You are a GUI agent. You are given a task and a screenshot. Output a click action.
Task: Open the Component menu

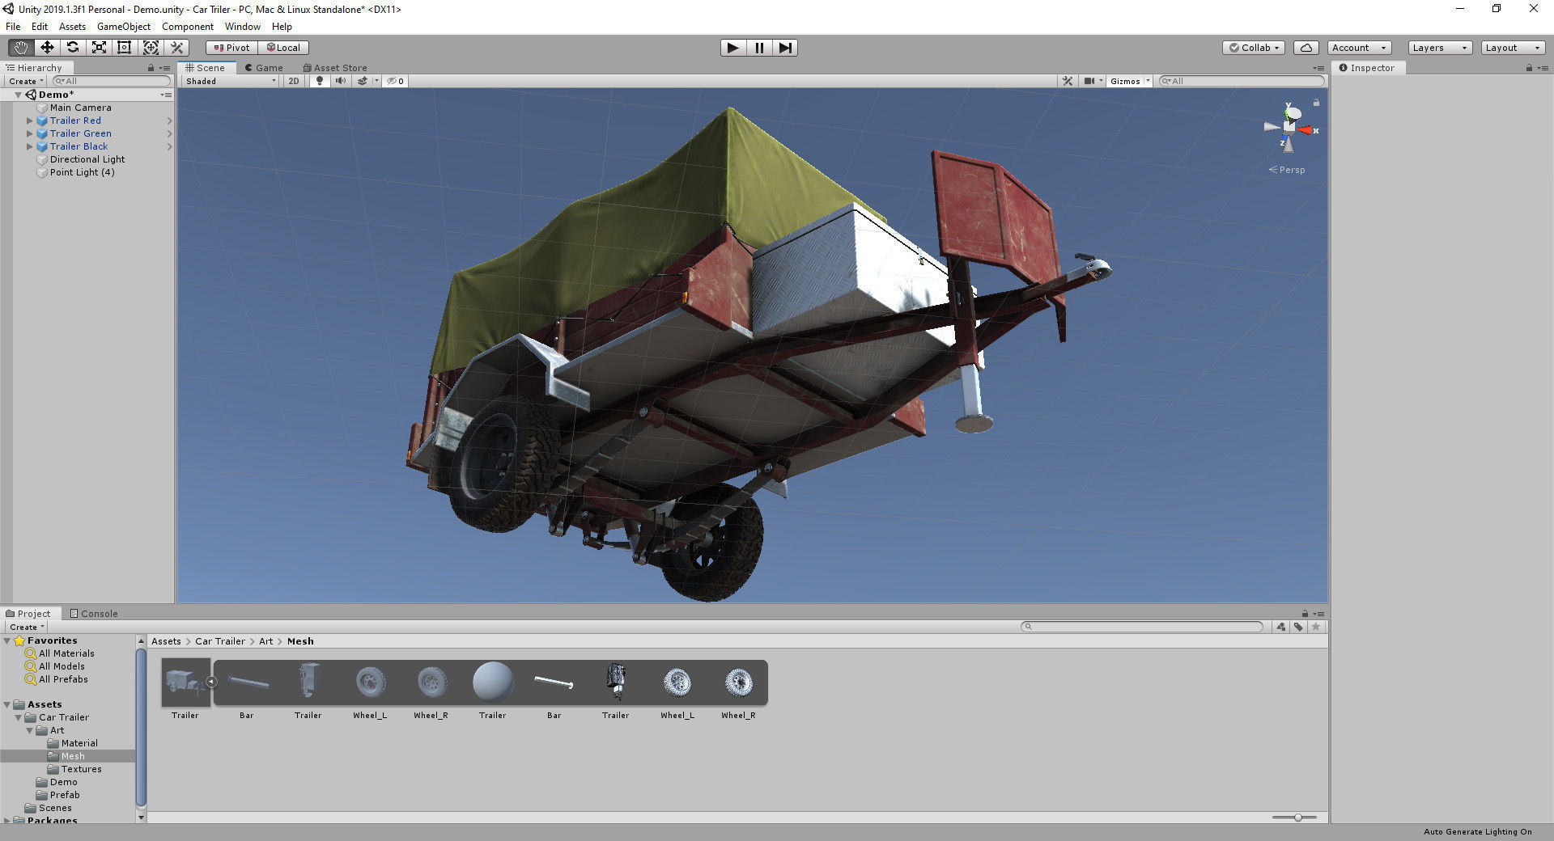click(x=188, y=27)
